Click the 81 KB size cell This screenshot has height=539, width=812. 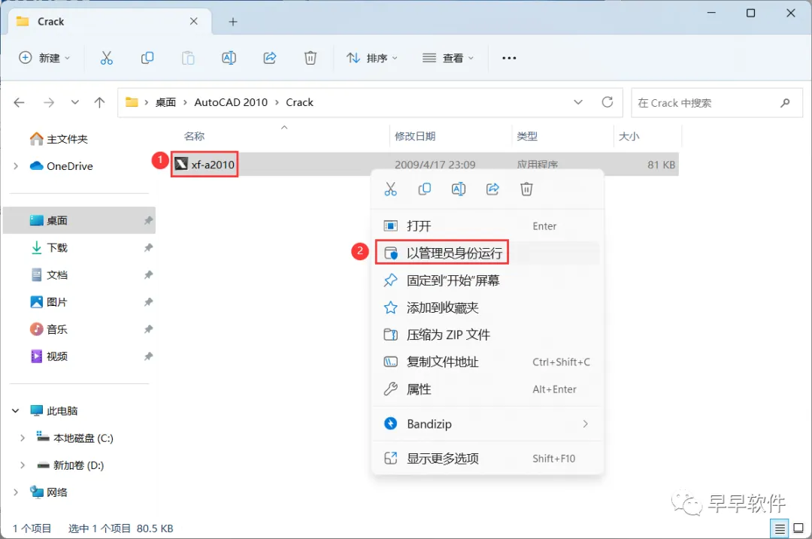tap(662, 165)
